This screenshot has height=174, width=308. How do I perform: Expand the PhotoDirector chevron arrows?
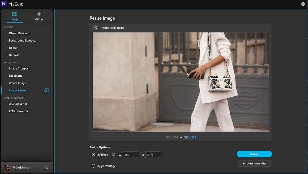coord(47,168)
